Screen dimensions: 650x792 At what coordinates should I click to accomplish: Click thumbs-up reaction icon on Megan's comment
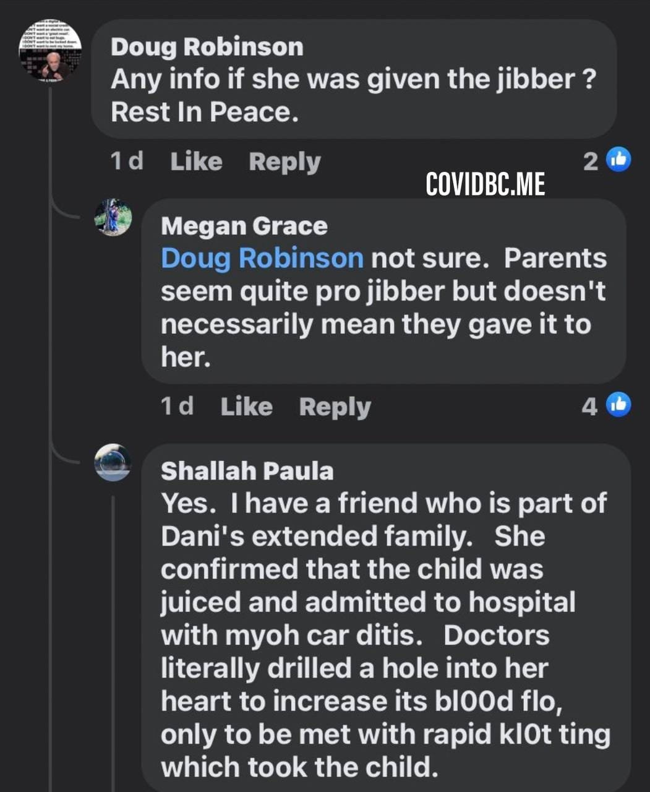(618, 405)
